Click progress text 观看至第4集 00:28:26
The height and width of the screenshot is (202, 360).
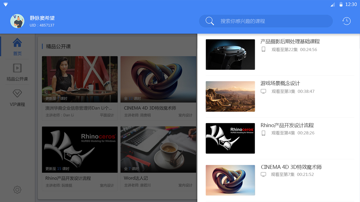pyautogui.click(x=293, y=133)
